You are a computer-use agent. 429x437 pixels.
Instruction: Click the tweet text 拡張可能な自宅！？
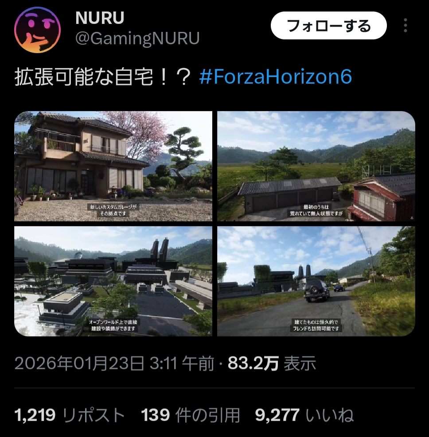point(103,77)
